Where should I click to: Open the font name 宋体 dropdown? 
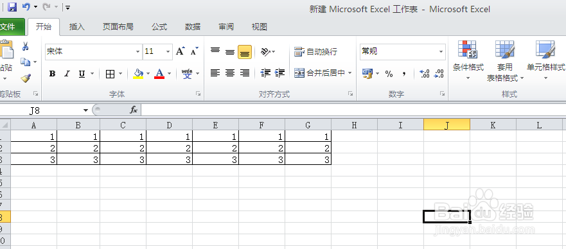[x=137, y=52]
